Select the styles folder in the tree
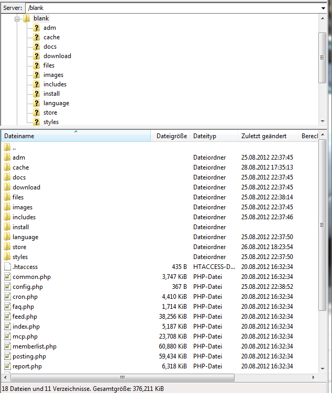 (51, 122)
